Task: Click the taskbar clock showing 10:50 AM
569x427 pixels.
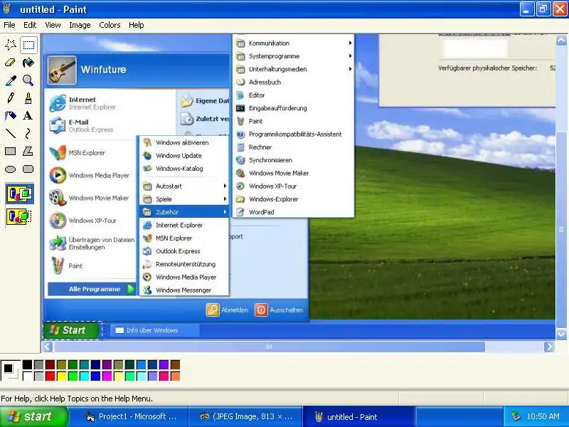Action: pos(543,416)
